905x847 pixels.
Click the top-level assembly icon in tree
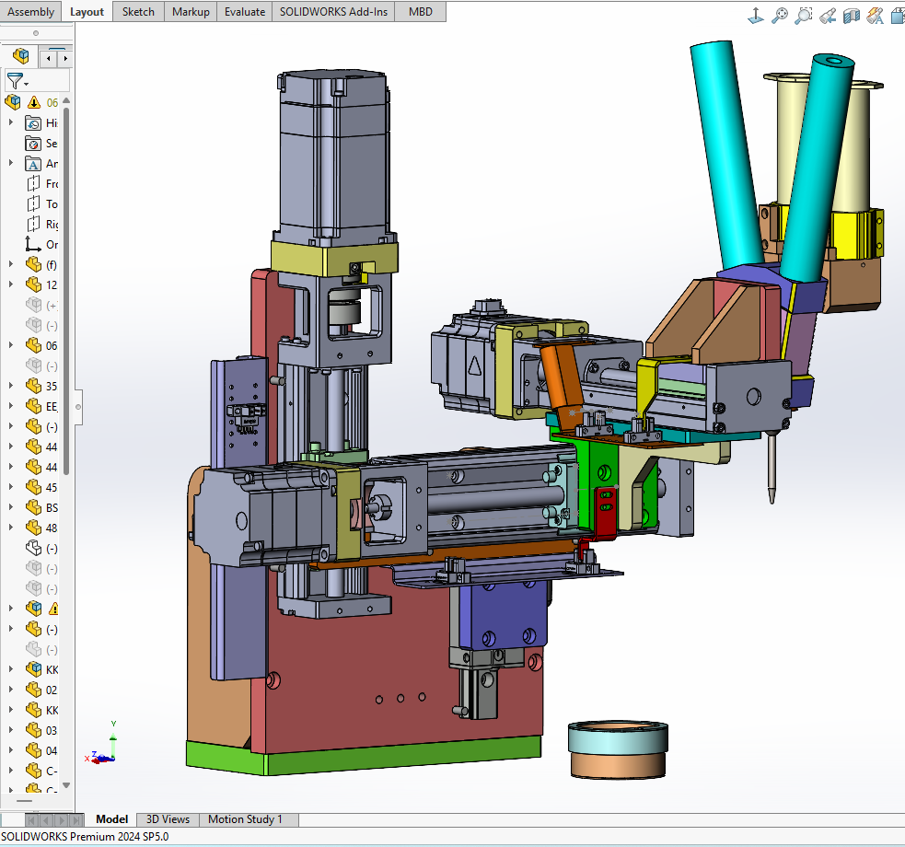pyautogui.click(x=13, y=102)
